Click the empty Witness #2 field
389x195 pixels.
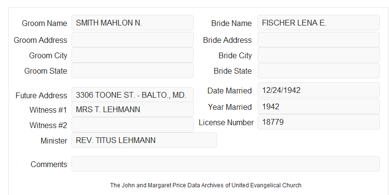pos(132,125)
